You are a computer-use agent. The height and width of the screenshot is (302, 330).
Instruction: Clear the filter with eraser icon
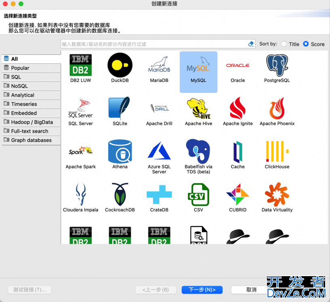pos(251,44)
